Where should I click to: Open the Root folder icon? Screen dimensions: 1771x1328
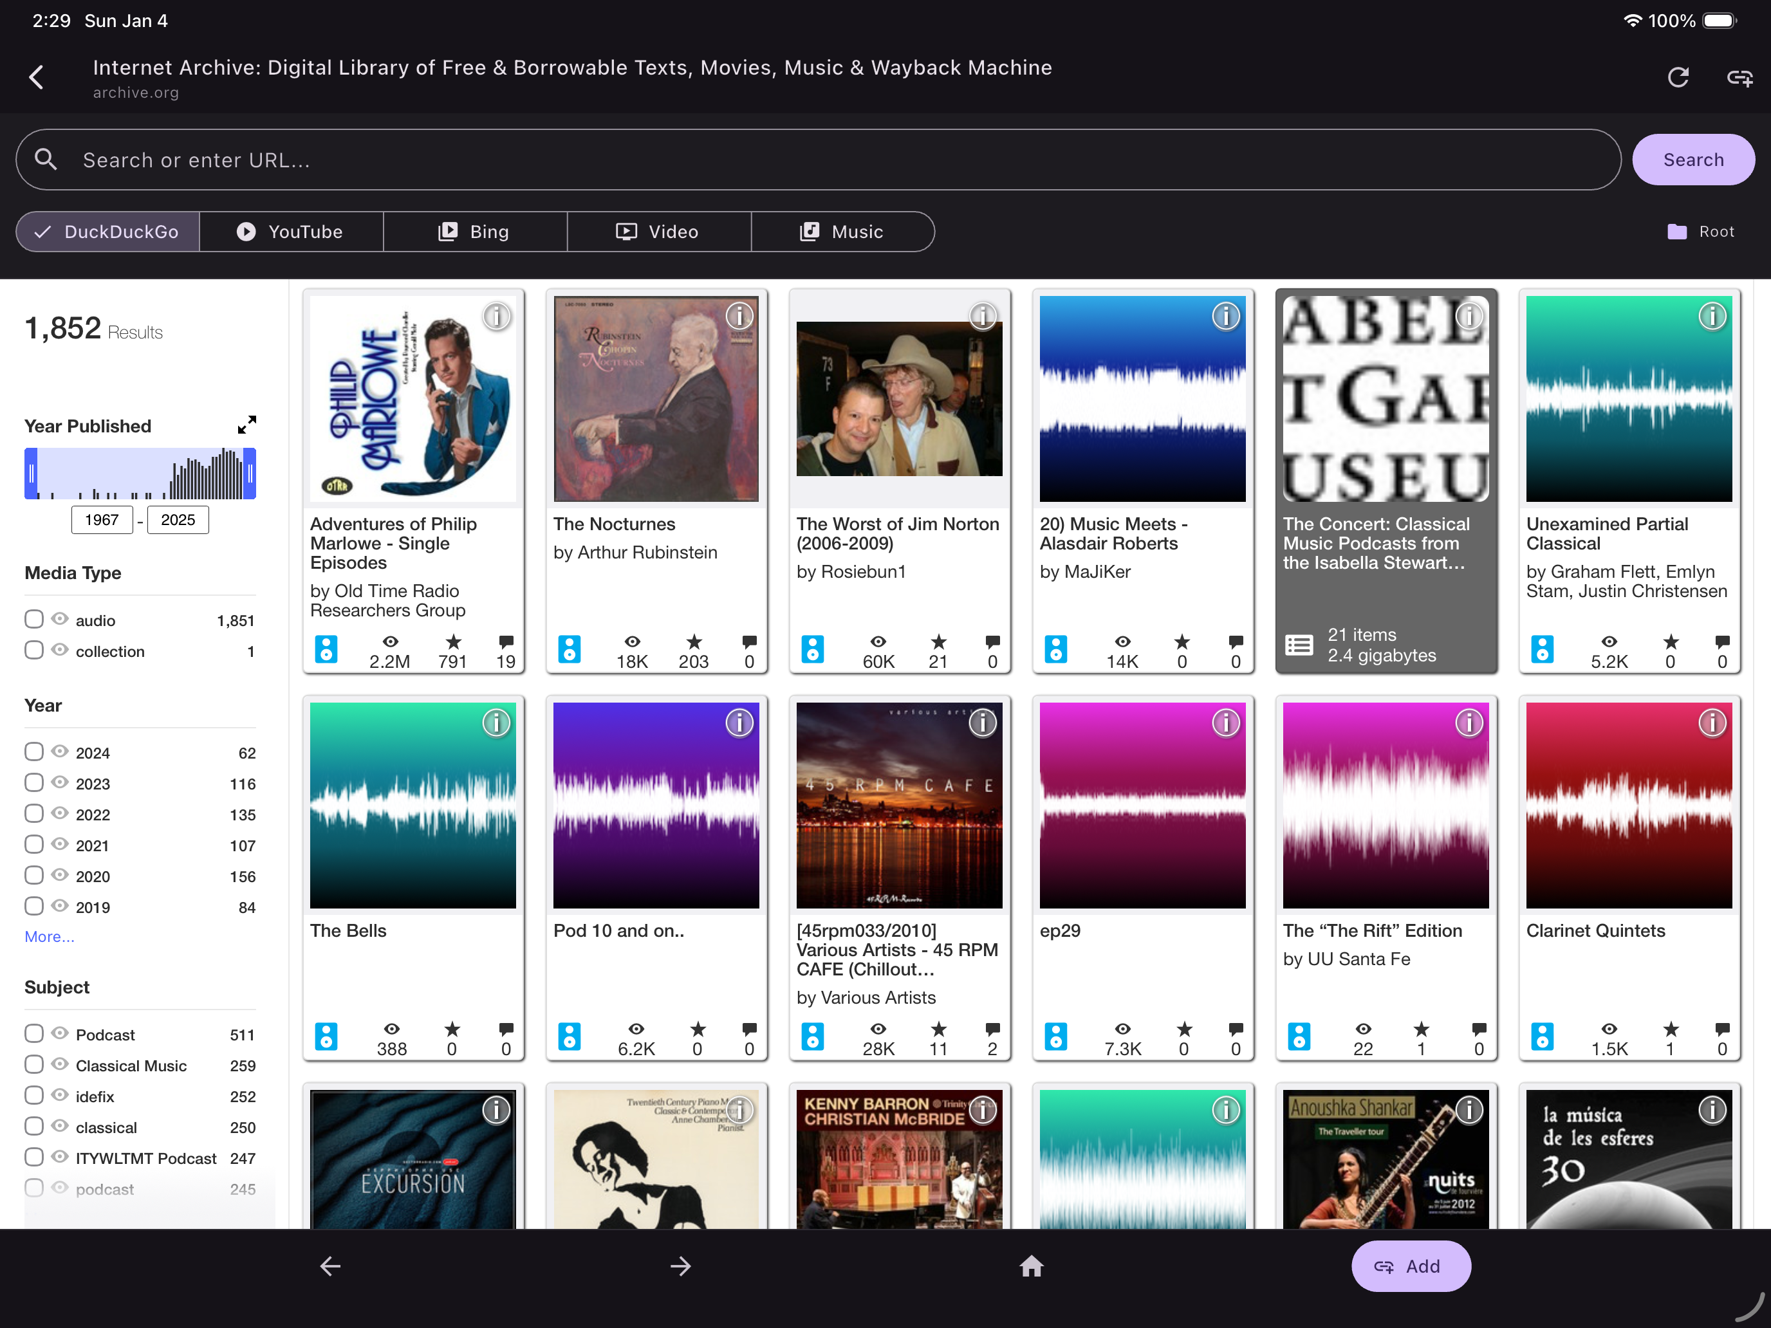[1676, 232]
